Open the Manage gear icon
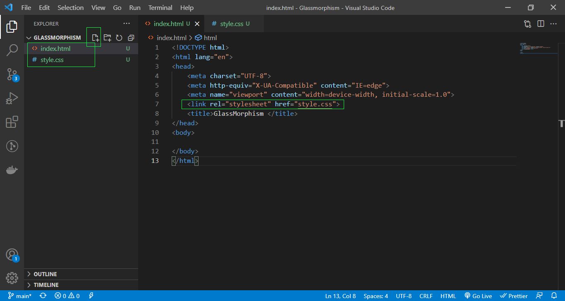The image size is (565, 301). pyautogui.click(x=12, y=277)
